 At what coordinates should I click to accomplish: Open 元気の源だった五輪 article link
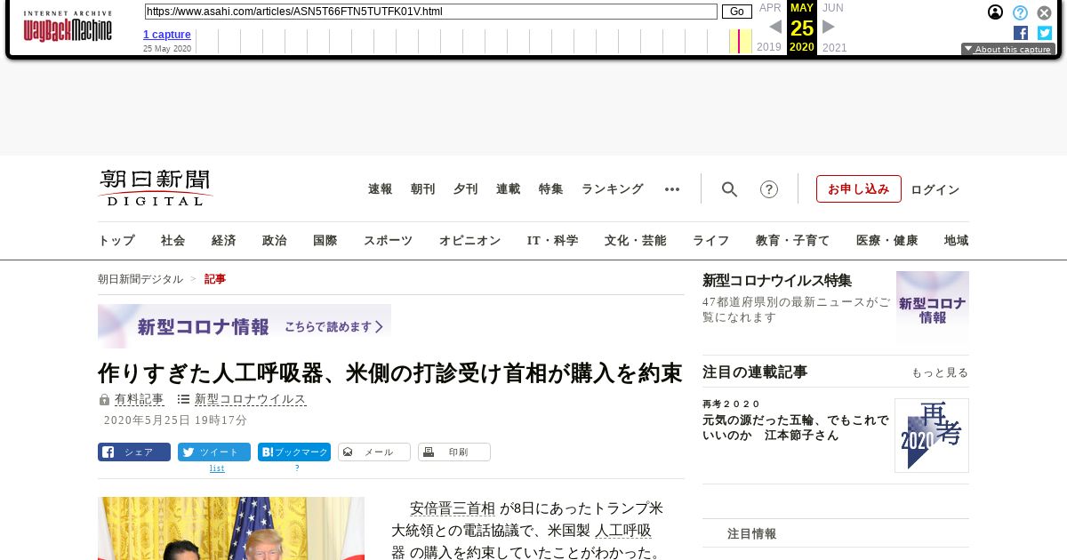click(795, 428)
